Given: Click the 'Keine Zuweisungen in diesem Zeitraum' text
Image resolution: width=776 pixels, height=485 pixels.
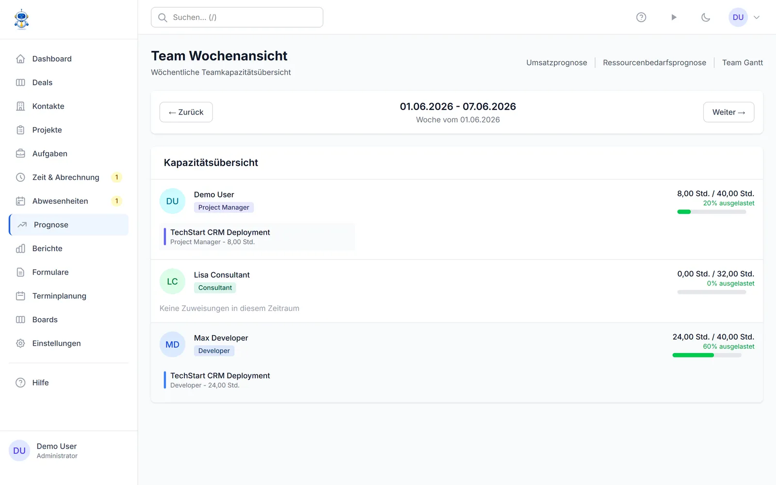Looking at the screenshot, I should pos(229,308).
